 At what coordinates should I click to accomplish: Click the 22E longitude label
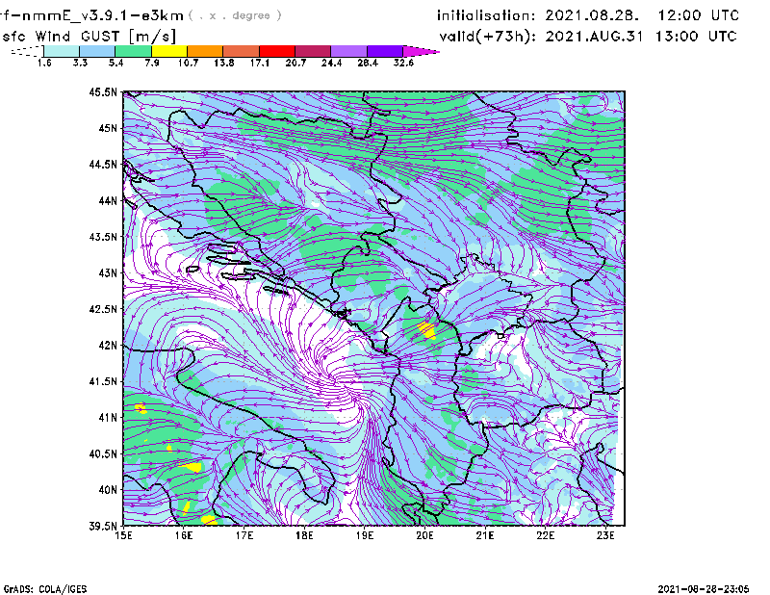click(x=545, y=535)
